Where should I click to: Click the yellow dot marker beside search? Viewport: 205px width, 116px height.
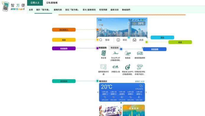tap(97, 40)
